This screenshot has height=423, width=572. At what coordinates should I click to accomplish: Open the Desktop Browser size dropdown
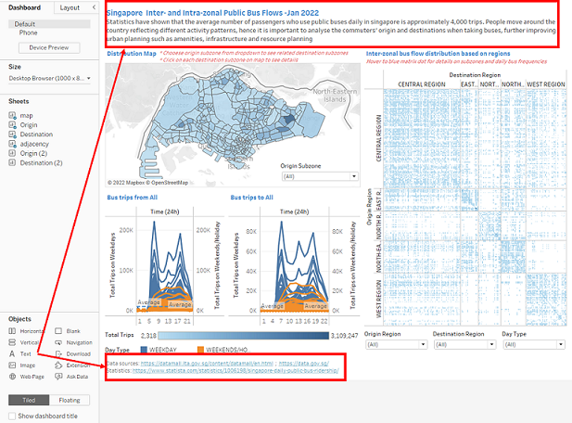[48, 81]
